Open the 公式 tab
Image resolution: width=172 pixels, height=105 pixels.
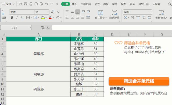tap(97, 4)
